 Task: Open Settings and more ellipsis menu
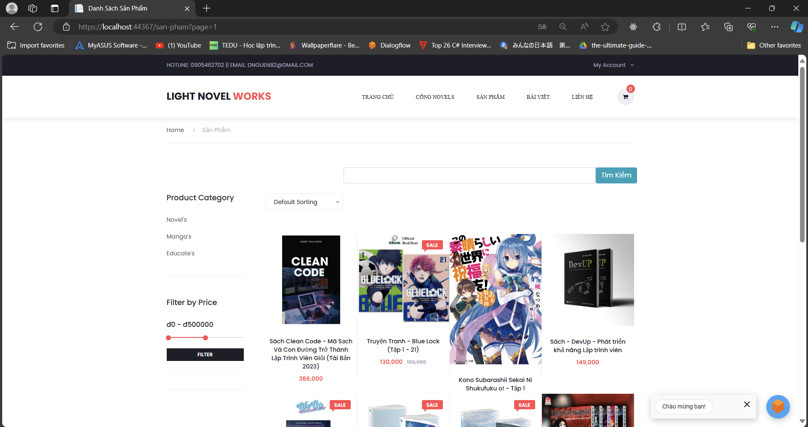(775, 27)
